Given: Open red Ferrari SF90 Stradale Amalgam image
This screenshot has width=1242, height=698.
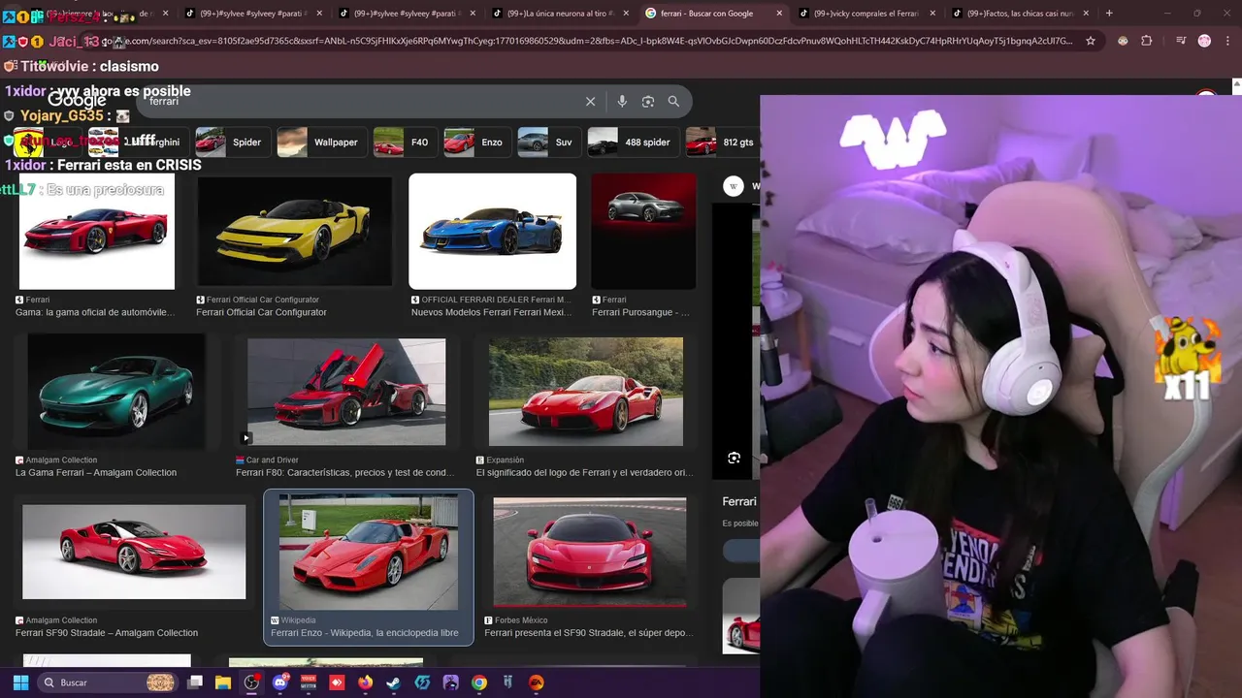Looking at the screenshot, I should pyautogui.click(x=134, y=552).
